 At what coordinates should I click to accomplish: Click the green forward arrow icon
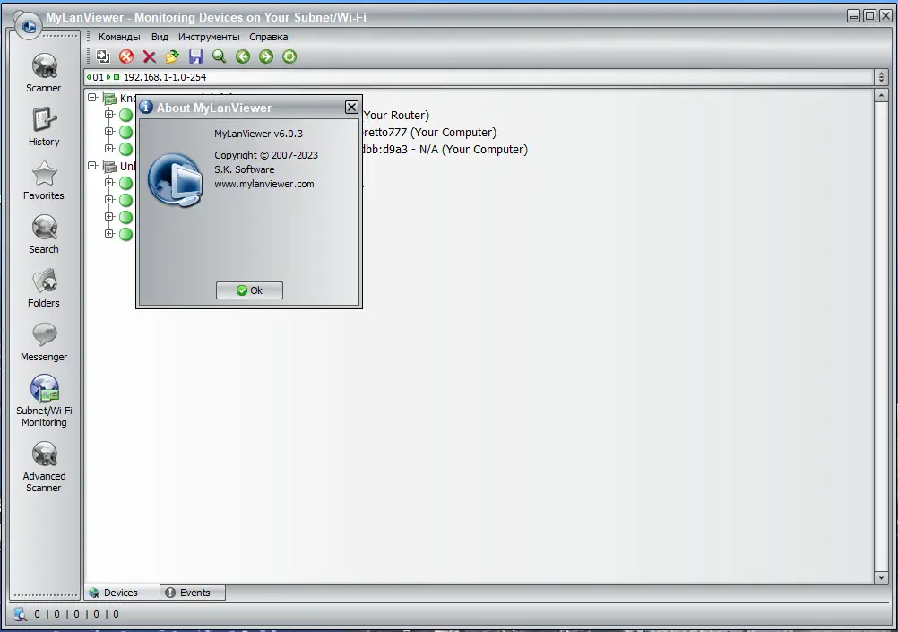(266, 56)
